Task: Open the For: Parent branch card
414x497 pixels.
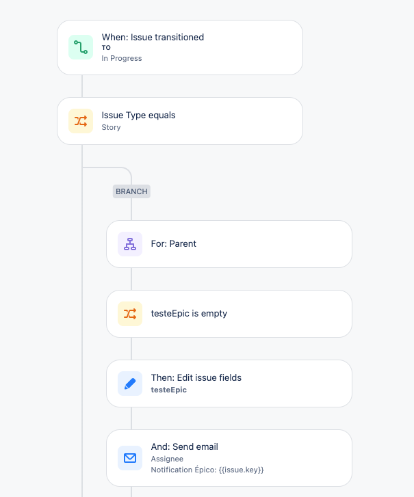Action: click(229, 244)
